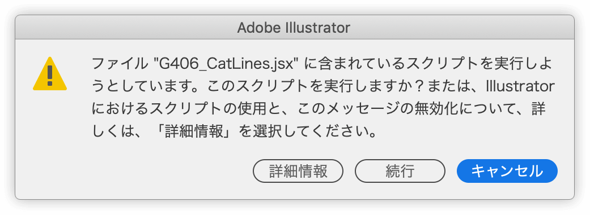Click the Adobe Illustrator dialog title
Image resolution: width=590 pixels, height=215 pixels.
coord(294,28)
